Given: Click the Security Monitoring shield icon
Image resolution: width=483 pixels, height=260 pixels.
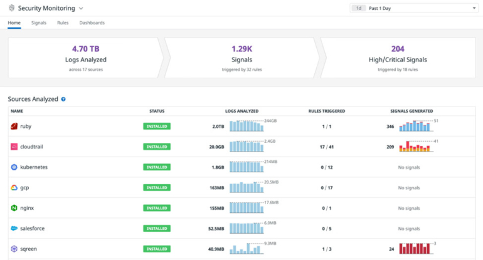Looking at the screenshot, I should [x=11, y=8].
